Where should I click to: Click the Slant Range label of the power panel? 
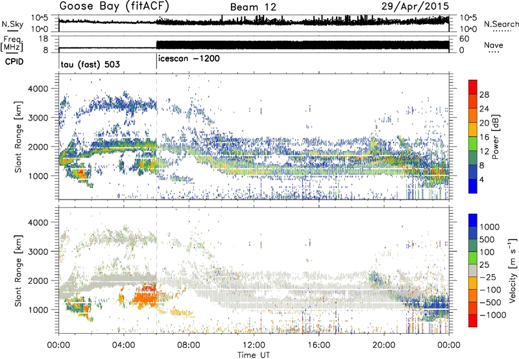tap(18, 137)
